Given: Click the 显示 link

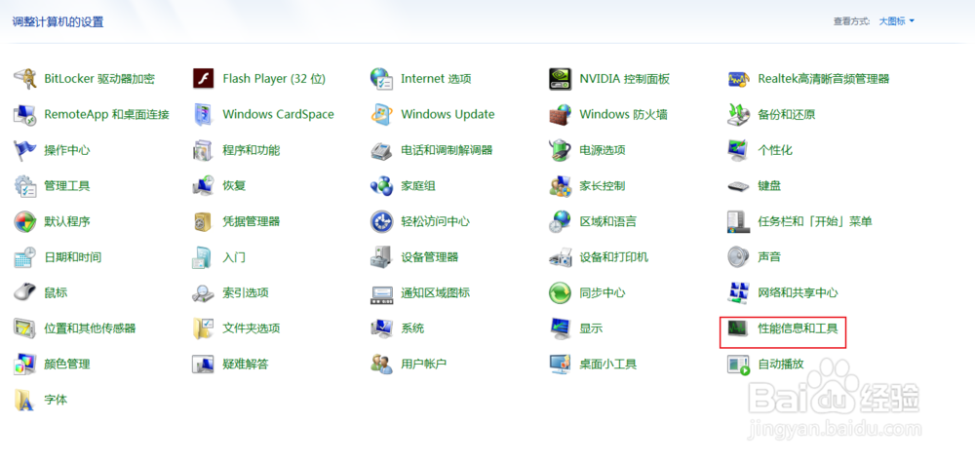Looking at the screenshot, I should (x=592, y=327).
